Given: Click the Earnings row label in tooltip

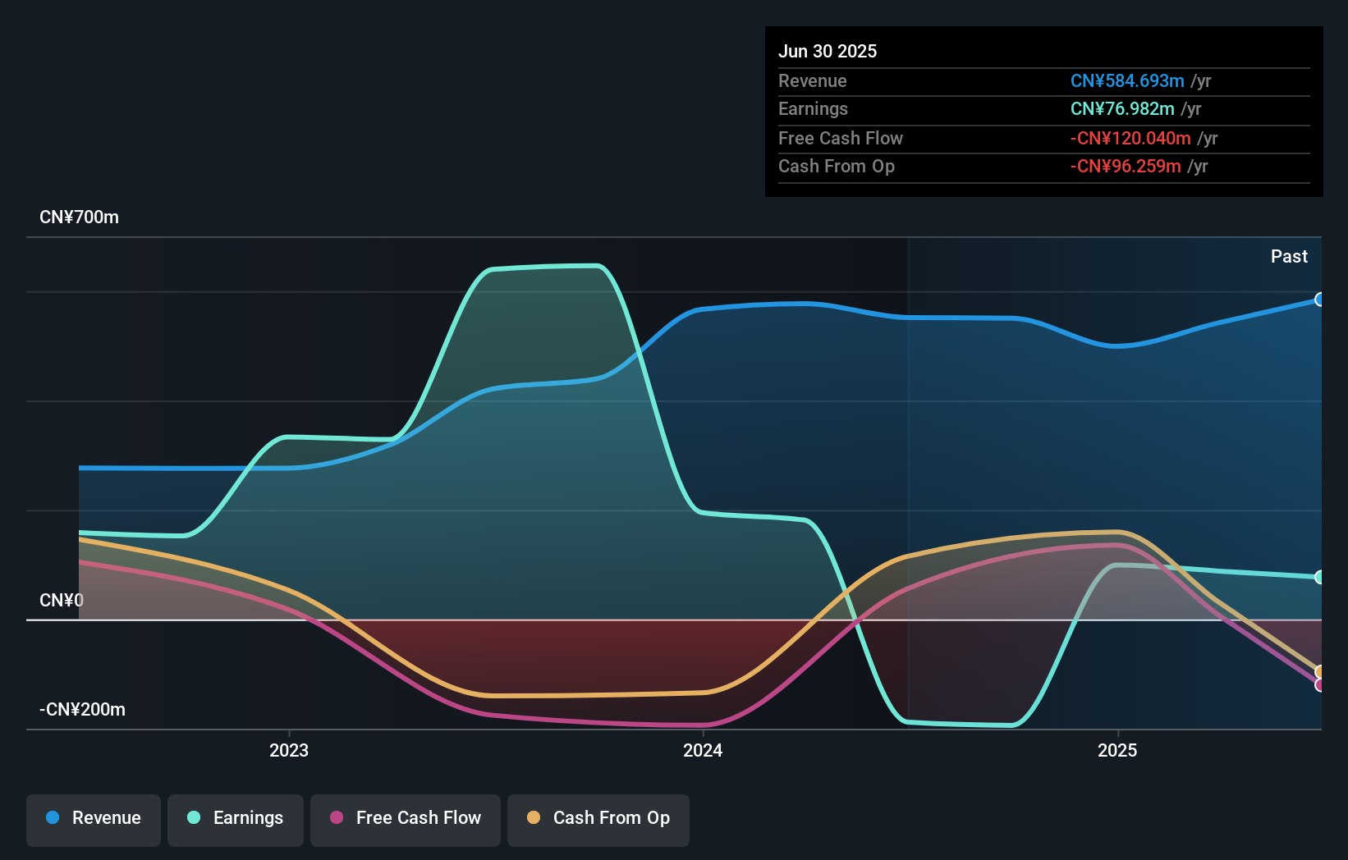Looking at the screenshot, I should click(813, 109).
